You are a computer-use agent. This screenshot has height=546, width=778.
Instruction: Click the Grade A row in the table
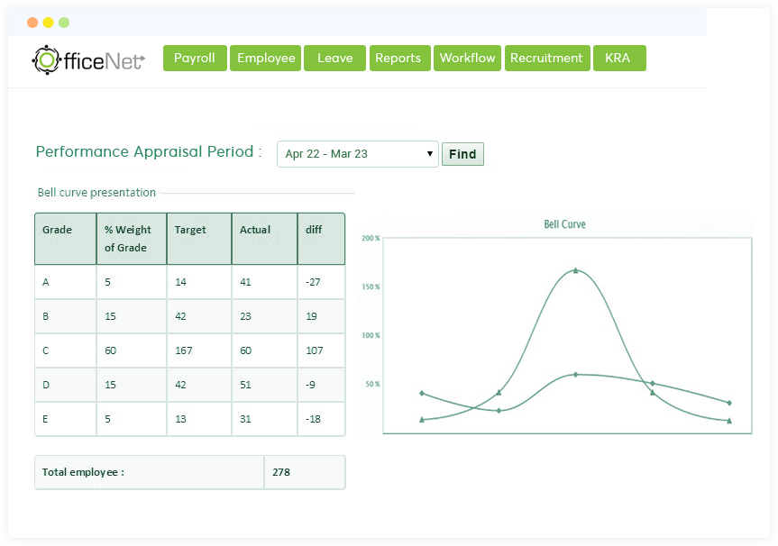65,282
